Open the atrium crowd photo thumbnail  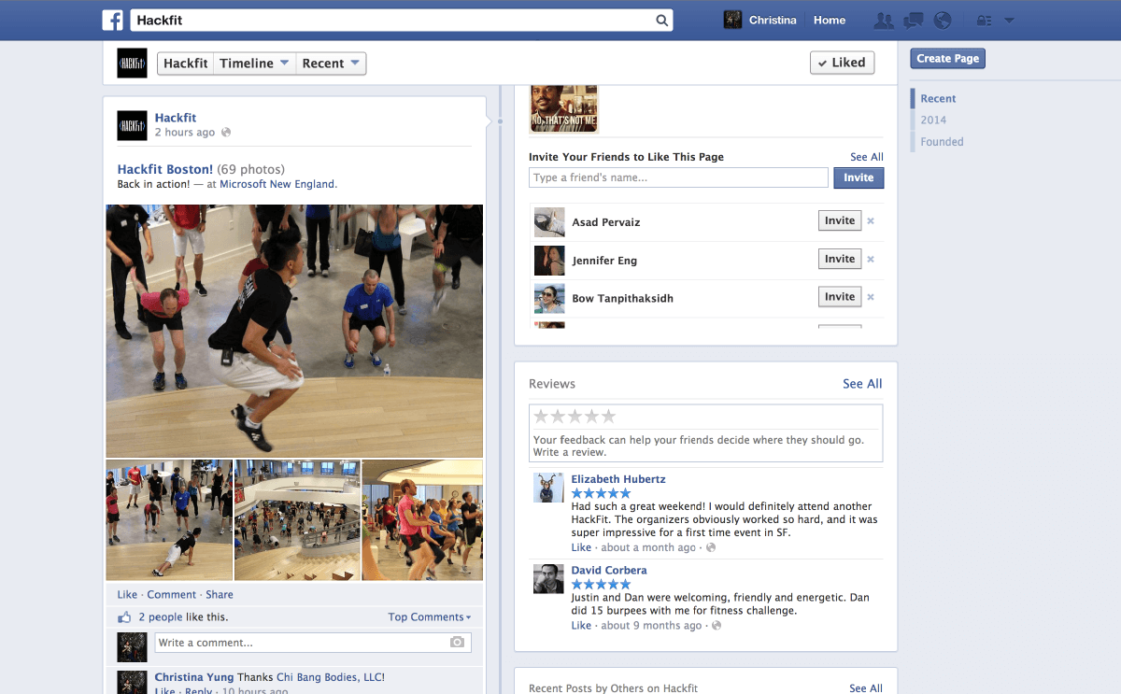tap(297, 520)
